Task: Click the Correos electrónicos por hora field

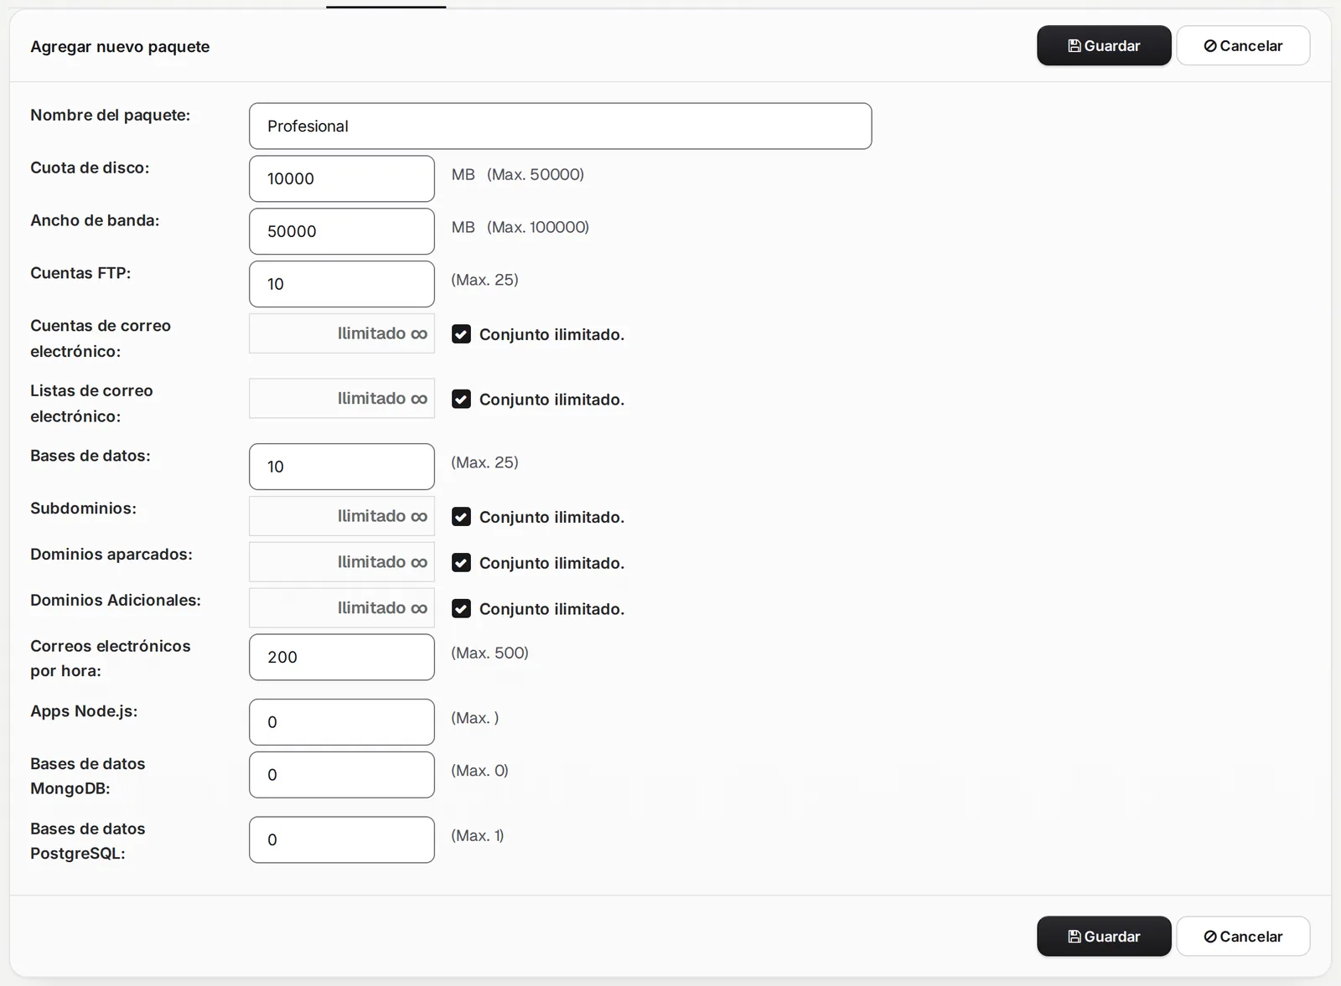Action: click(x=341, y=657)
